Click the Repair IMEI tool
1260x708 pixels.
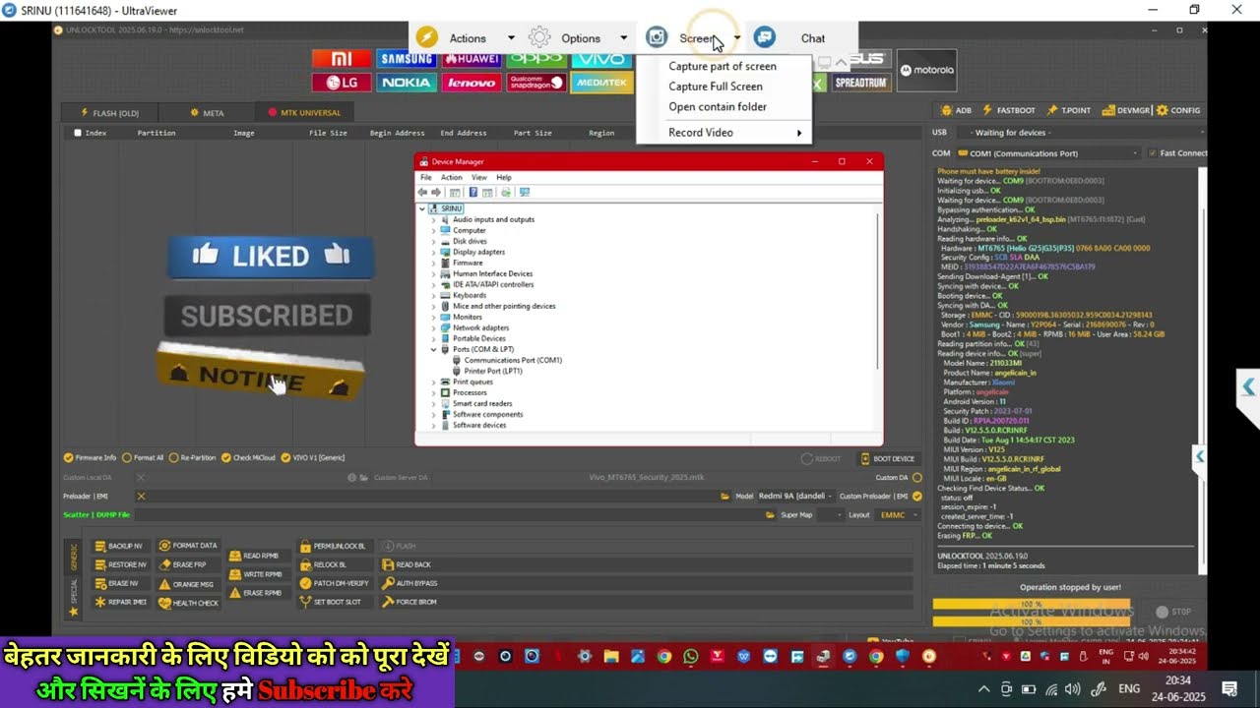(120, 602)
